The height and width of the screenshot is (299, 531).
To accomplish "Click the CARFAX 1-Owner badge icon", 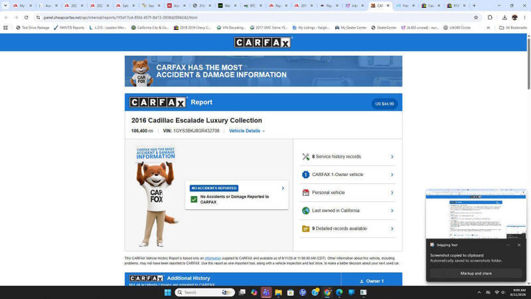I will pyautogui.click(x=305, y=175).
